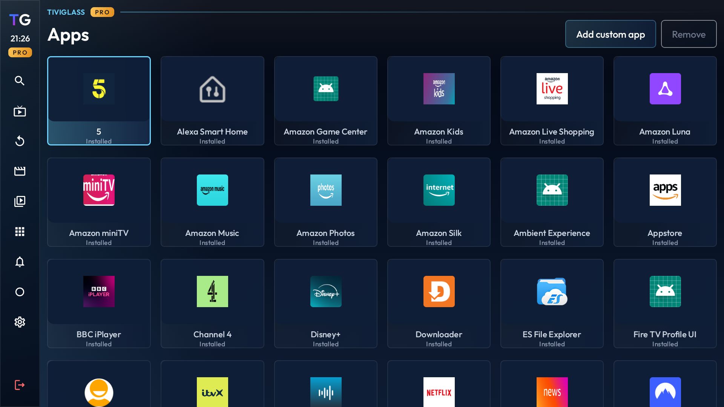Select the Amazon Luna label text
The image size is (724, 407).
point(665,132)
